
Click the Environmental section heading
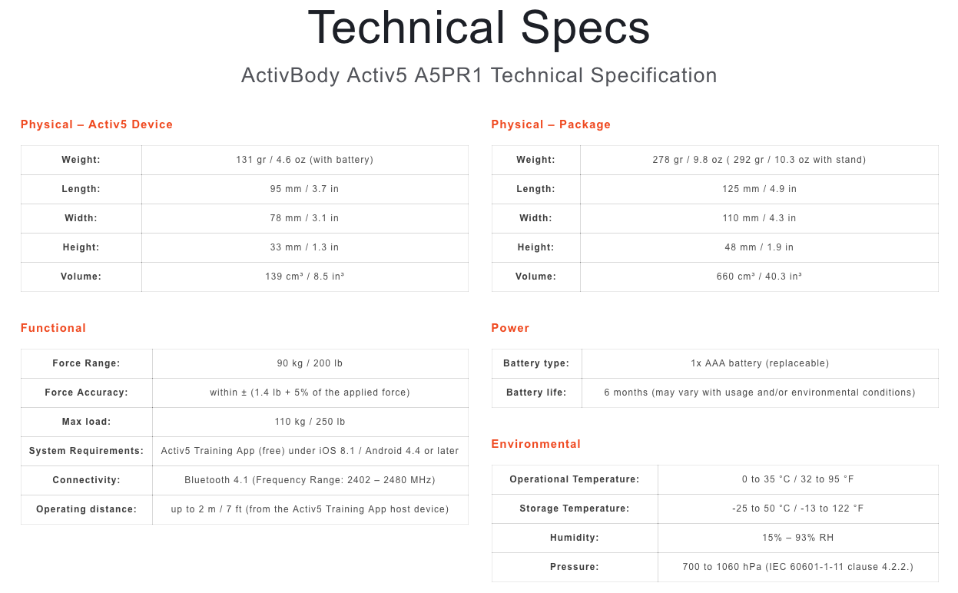(x=535, y=444)
